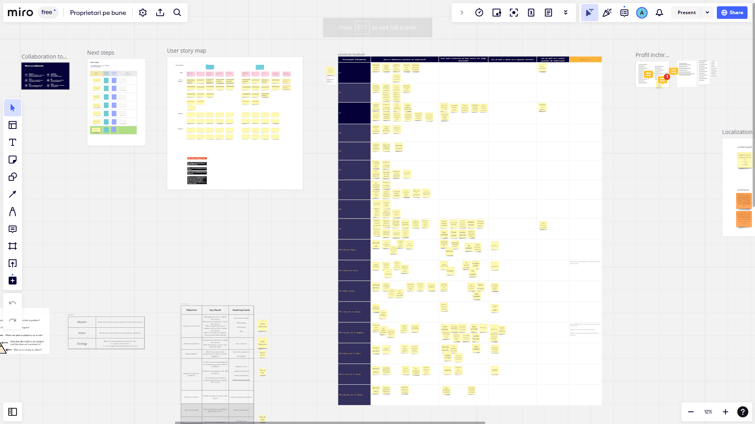Image resolution: width=755 pixels, height=424 pixels.
Task: Expand more apps double chevron
Action: tap(565, 13)
